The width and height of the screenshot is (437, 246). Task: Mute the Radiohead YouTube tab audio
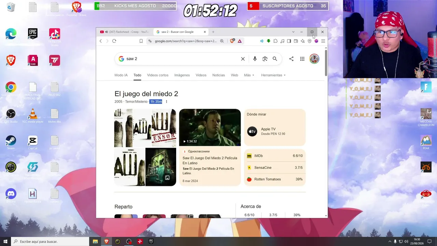tap(107, 32)
